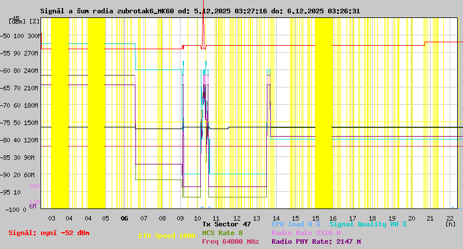Click the pink '39M' rate label
463x249 pixels.
(34, 186)
